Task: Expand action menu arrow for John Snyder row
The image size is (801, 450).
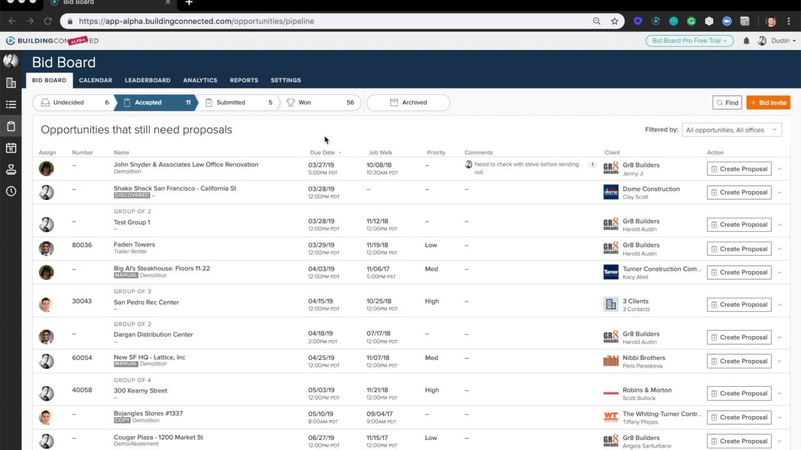Action: [780, 169]
